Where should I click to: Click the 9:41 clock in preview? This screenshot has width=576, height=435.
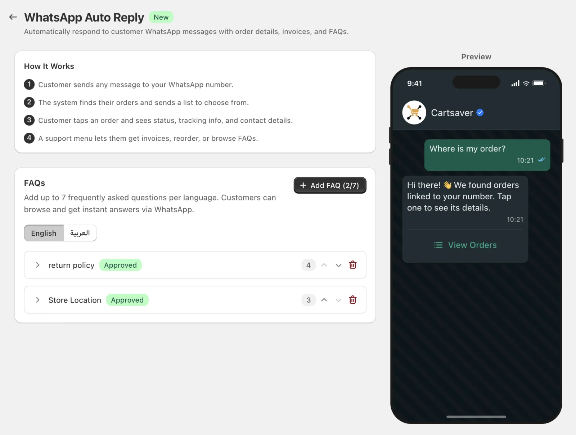coord(414,83)
